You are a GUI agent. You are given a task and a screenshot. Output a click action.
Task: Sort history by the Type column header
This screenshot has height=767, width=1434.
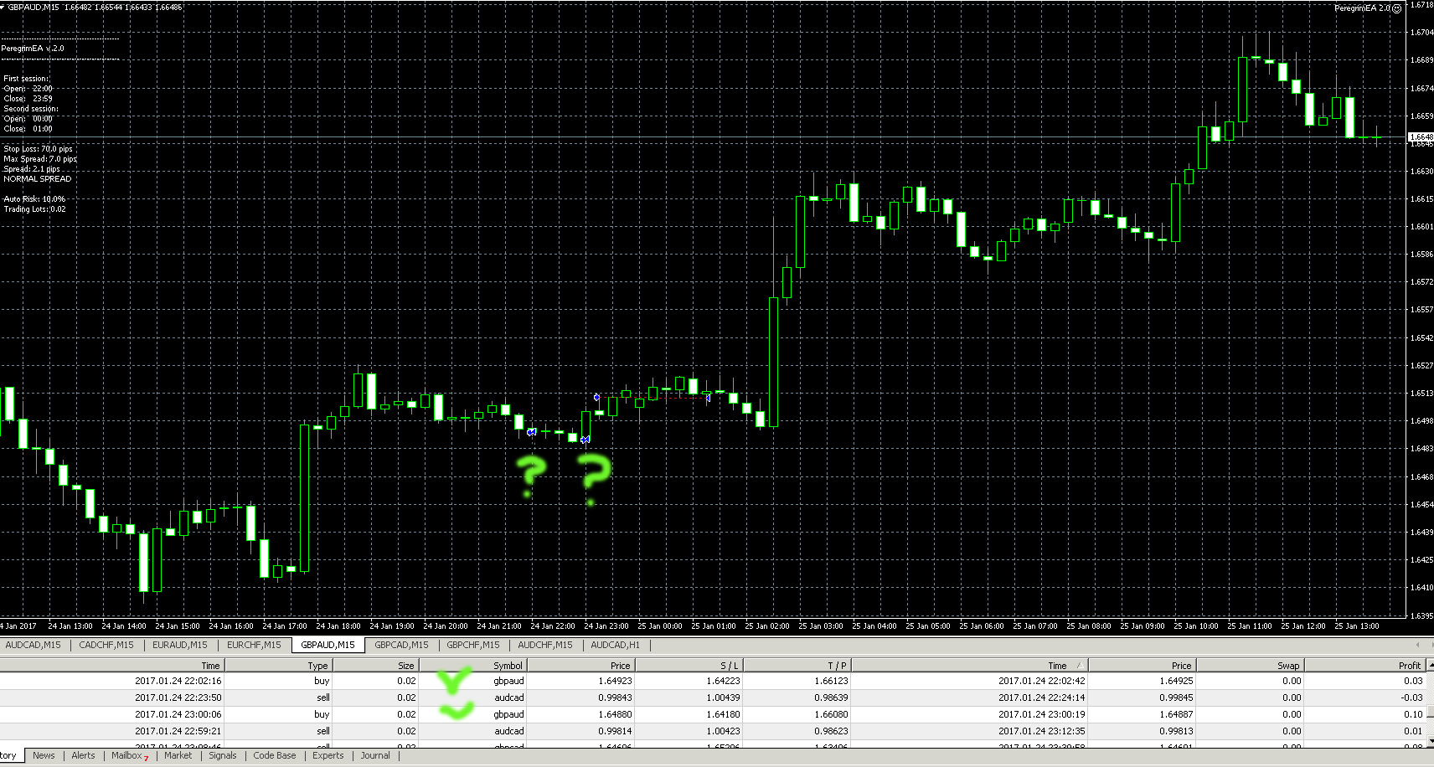pos(279,666)
